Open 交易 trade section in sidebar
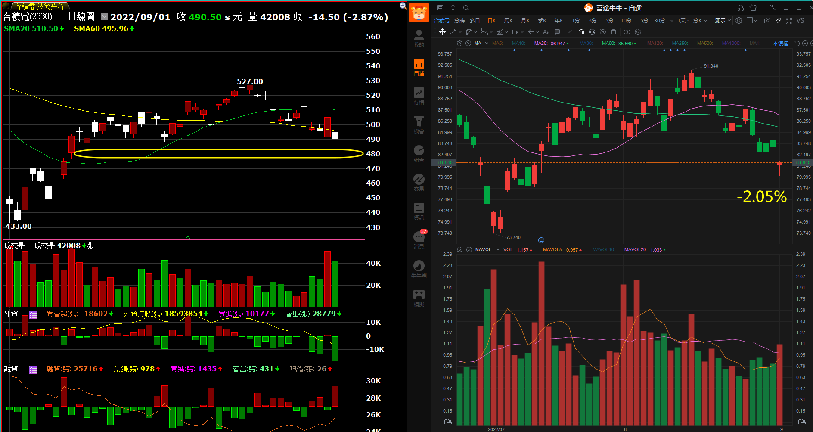 (419, 183)
